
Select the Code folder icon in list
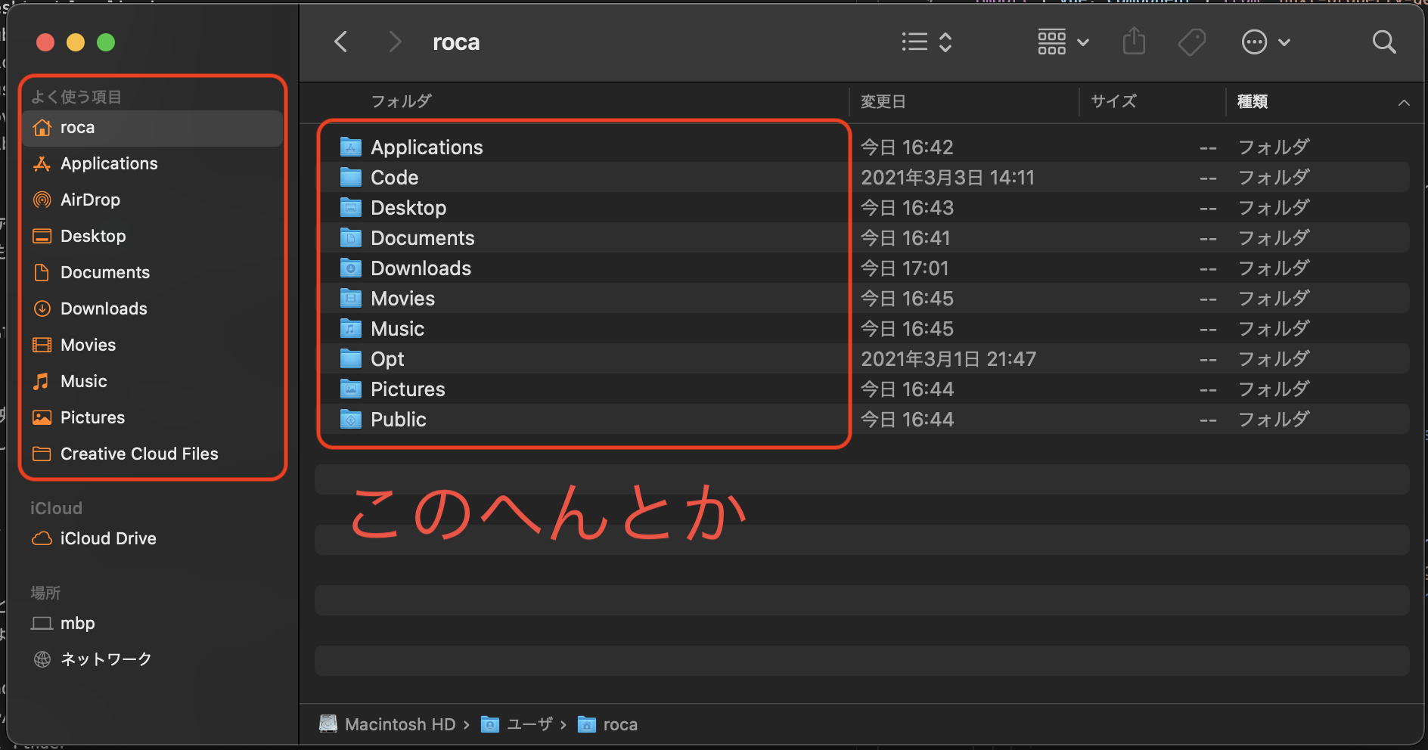coord(350,177)
